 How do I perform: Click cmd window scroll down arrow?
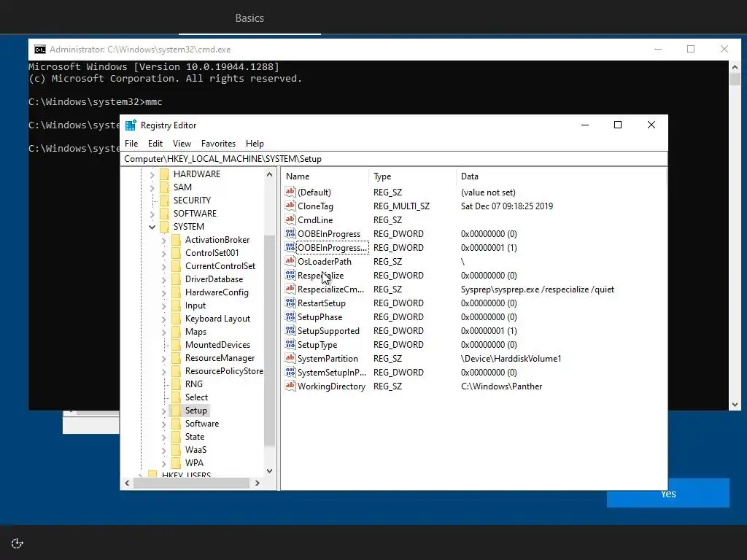click(735, 405)
